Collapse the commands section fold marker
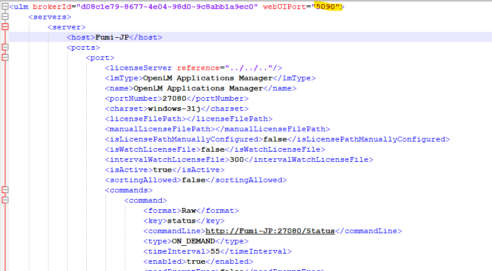Screen dimensions: 492x271 (5, 190)
